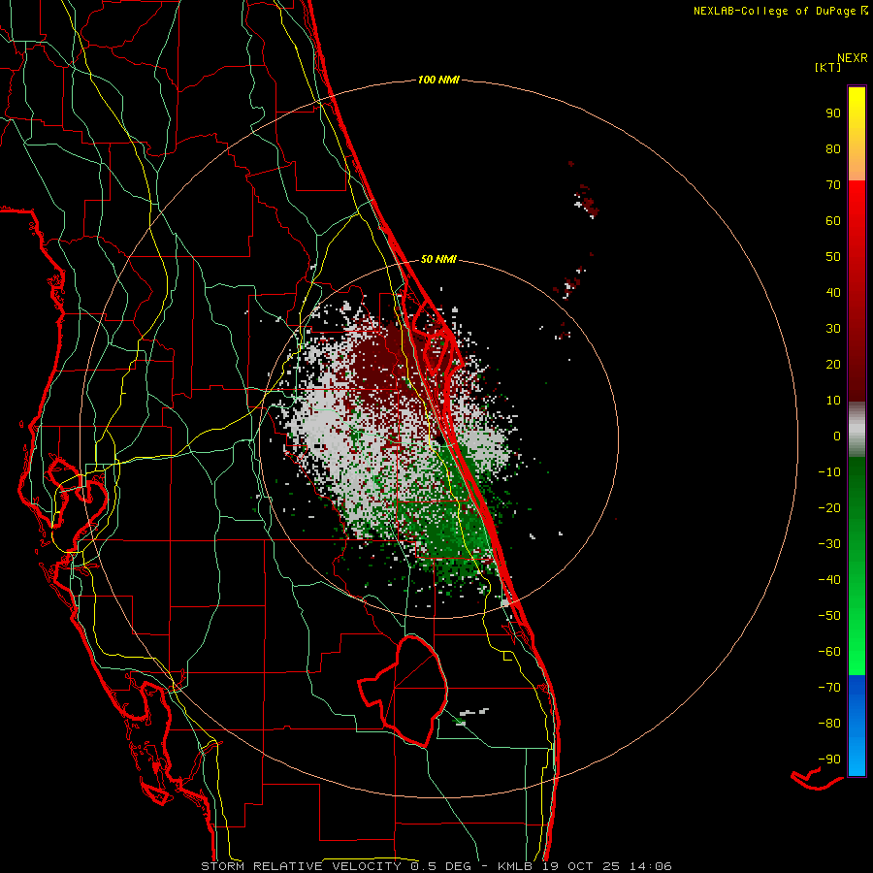The height and width of the screenshot is (873, 873).
Task: Click the 90 value on velocity scale
Action: [x=833, y=113]
